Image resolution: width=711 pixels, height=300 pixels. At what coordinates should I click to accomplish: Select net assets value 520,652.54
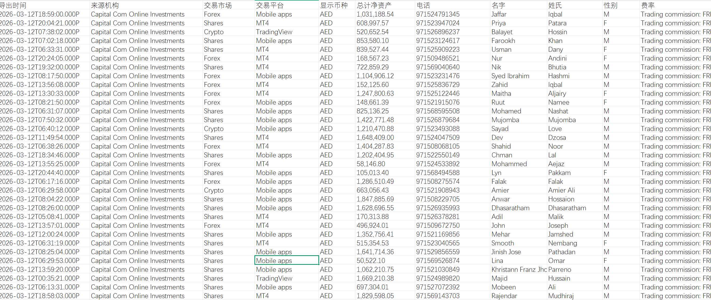385,32
